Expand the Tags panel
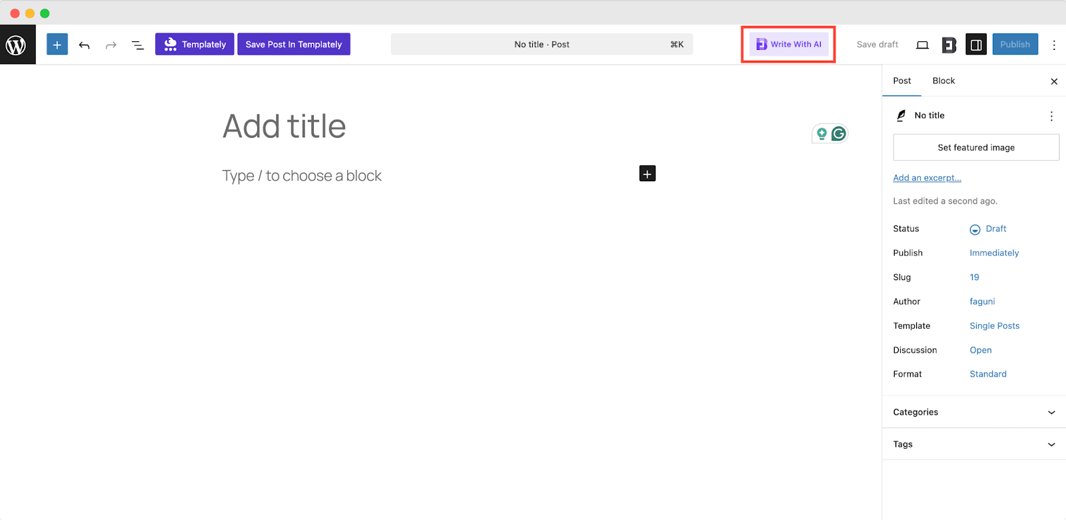 click(973, 444)
